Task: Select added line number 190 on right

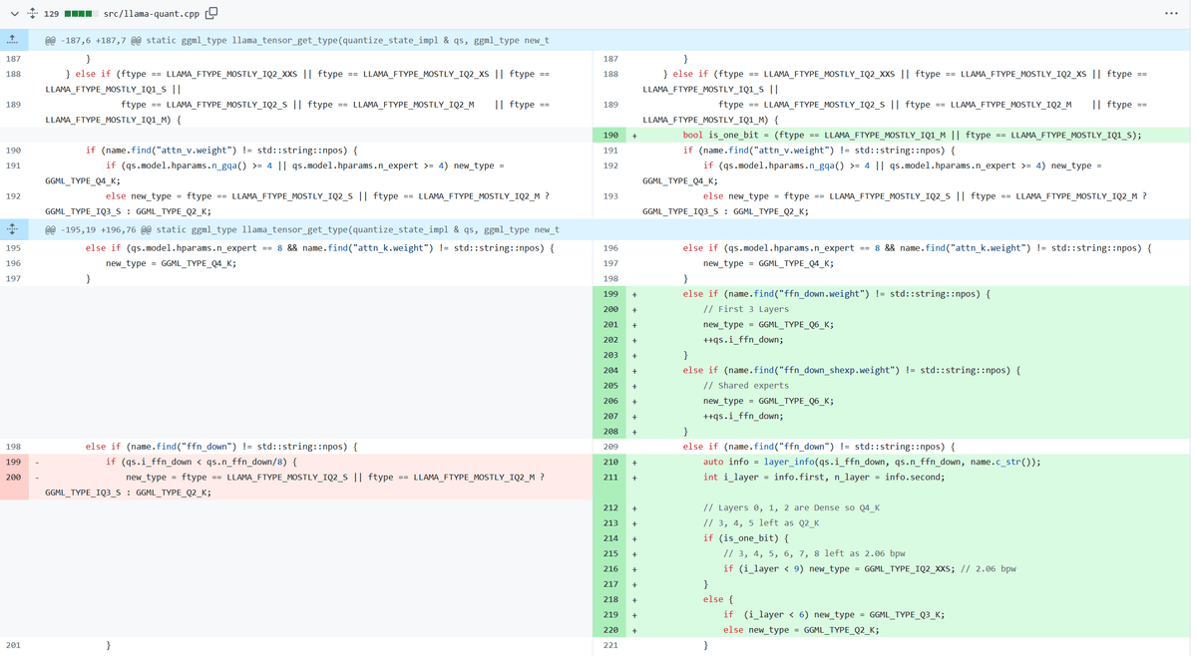Action: [x=610, y=135]
